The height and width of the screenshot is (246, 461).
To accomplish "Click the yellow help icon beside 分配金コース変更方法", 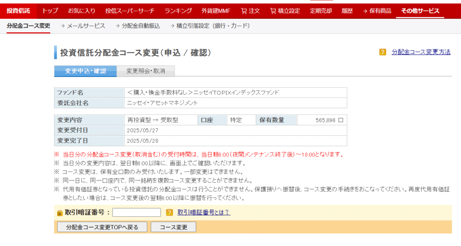I will pyautogui.click(x=383, y=52).
